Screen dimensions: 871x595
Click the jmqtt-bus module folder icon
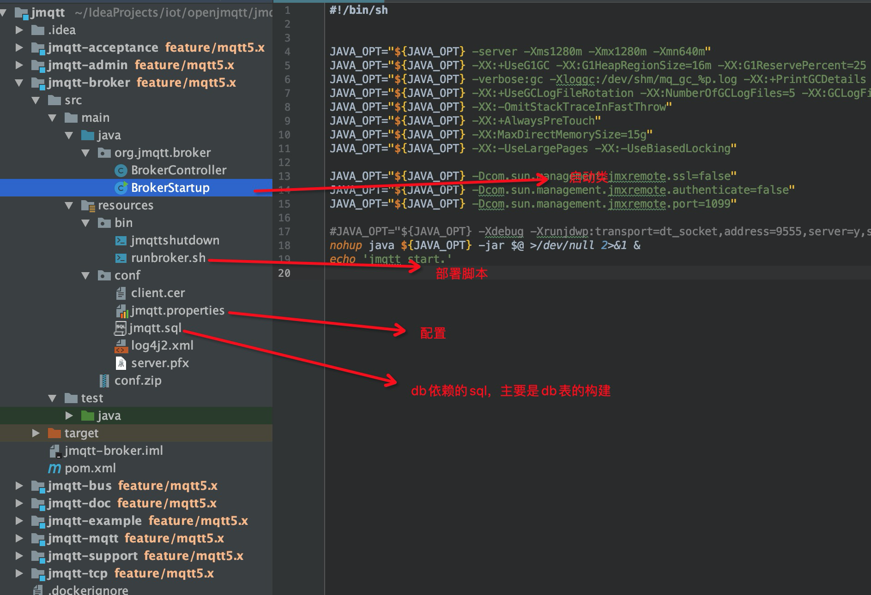coord(38,486)
